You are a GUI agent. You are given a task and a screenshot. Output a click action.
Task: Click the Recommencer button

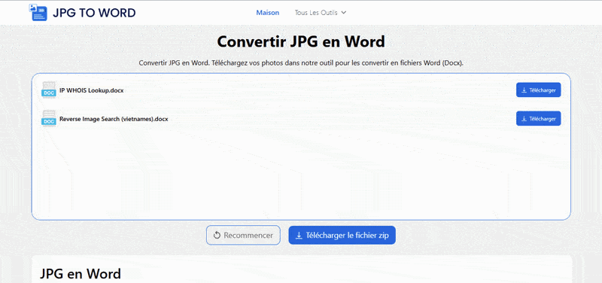tap(243, 235)
